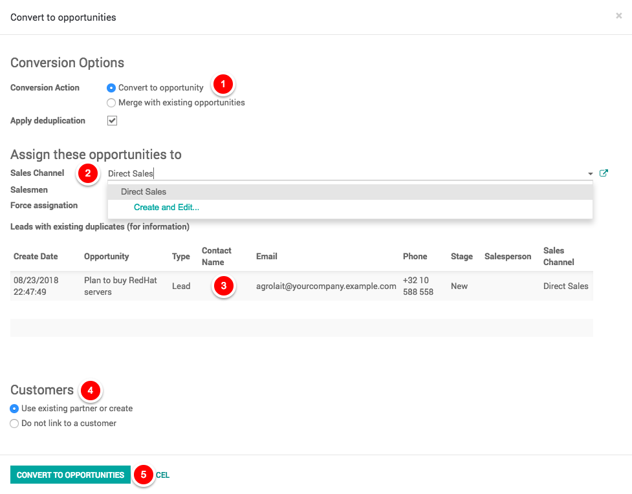Click the red number 5 marker
The width and height of the screenshot is (632, 494).
[144, 475]
